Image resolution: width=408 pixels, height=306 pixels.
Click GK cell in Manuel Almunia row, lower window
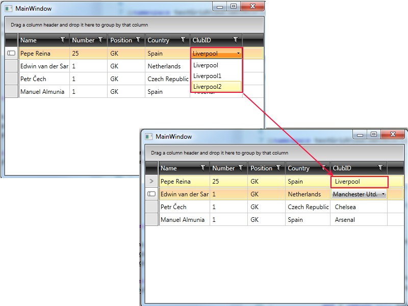pyautogui.click(x=266, y=220)
